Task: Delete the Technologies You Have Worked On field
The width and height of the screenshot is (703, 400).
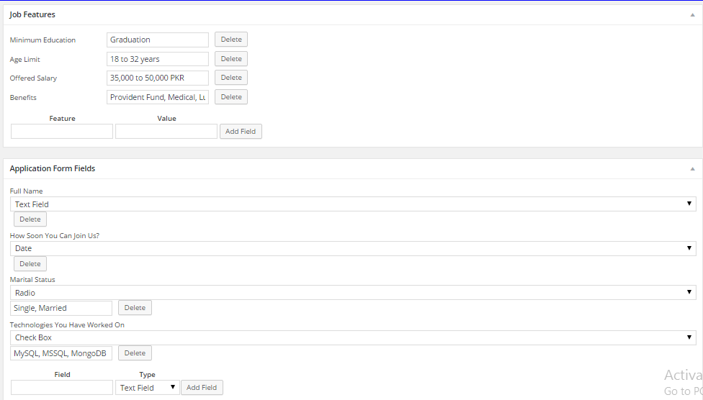Action: (135, 353)
